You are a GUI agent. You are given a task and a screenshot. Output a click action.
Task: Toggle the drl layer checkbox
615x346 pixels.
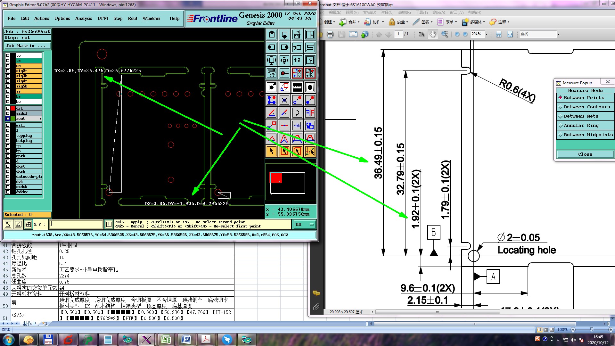pyautogui.click(x=8, y=108)
